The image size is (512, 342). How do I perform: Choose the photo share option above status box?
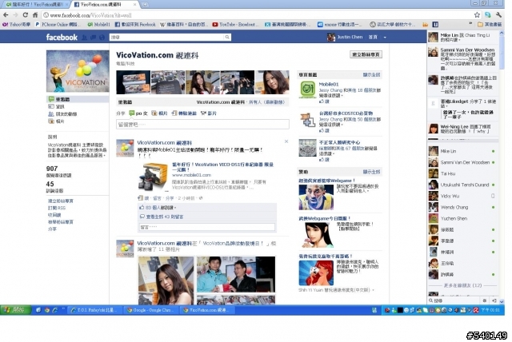pos(160,113)
